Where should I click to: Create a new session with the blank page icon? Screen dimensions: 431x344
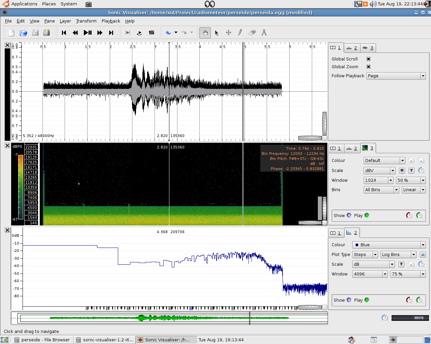pyautogui.click(x=11, y=33)
